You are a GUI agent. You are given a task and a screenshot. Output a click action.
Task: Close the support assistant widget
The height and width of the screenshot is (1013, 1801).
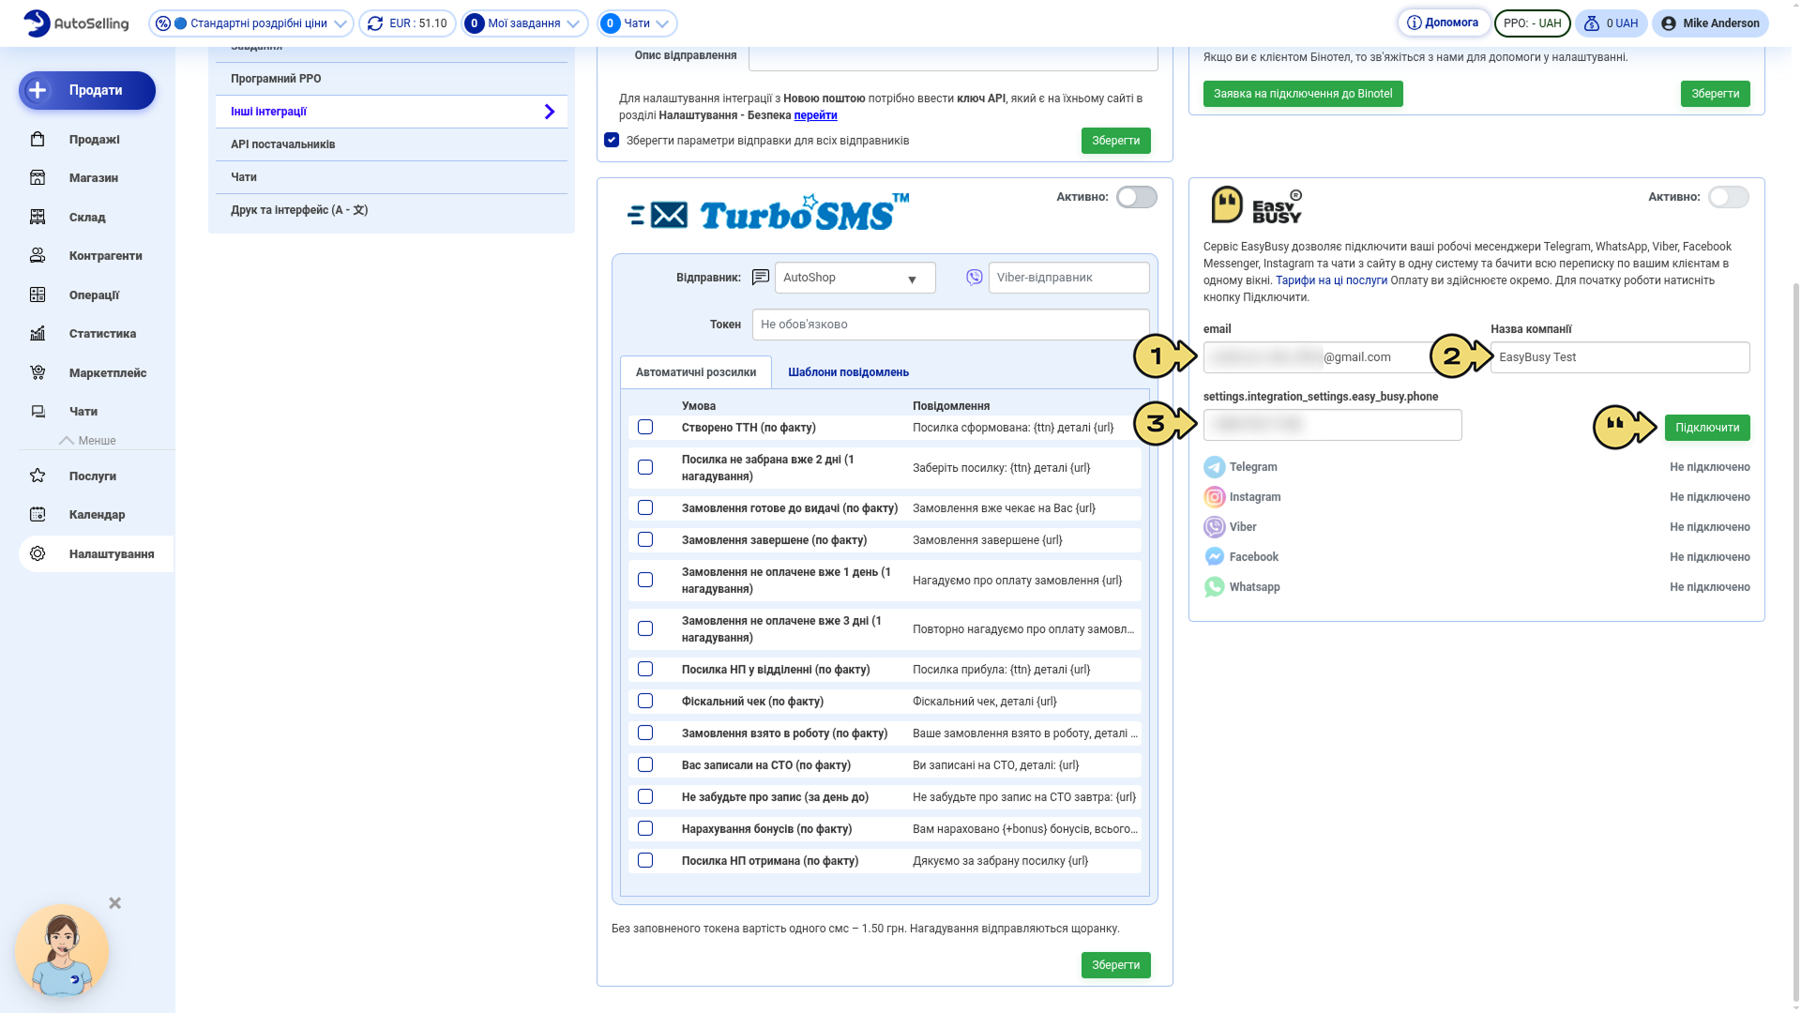pos(115,903)
